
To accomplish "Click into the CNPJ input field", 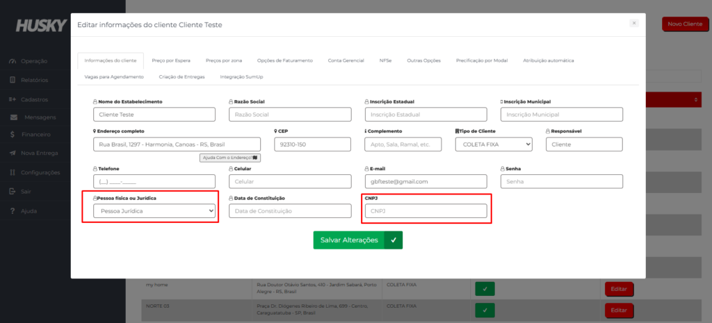I will pos(427,210).
